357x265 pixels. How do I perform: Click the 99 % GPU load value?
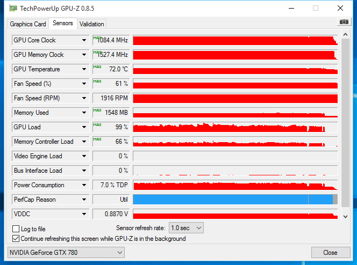[111, 127]
